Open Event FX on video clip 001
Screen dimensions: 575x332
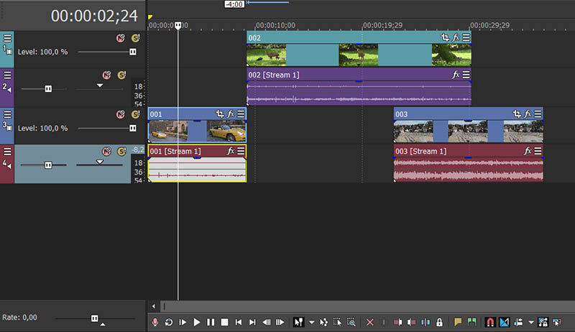point(230,114)
